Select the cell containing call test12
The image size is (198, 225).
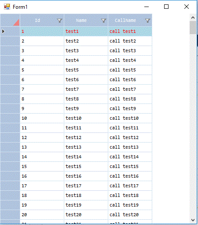pos(130,137)
